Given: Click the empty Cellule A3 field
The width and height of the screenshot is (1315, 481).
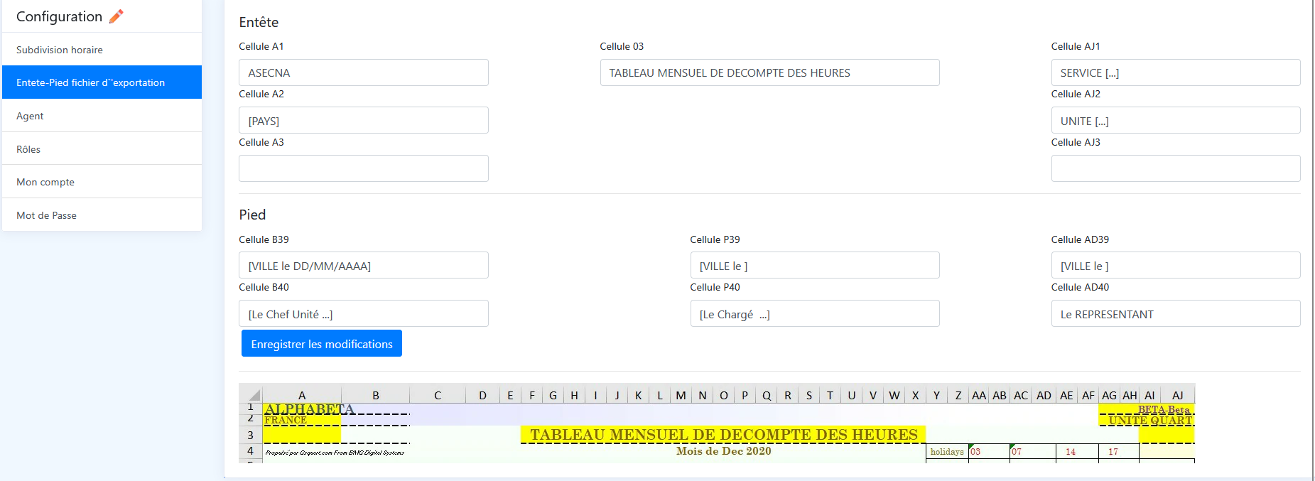Looking at the screenshot, I should (364, 168).
